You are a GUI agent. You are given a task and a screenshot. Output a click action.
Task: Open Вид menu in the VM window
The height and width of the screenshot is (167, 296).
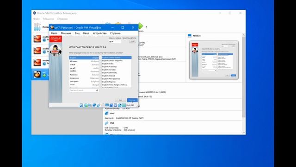click(x=77, y=33)
